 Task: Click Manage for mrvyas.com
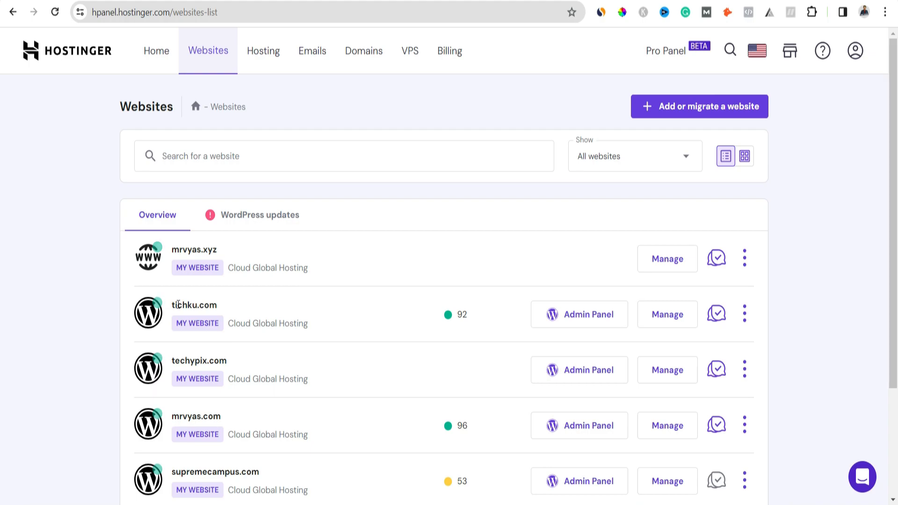click(667, 426)
